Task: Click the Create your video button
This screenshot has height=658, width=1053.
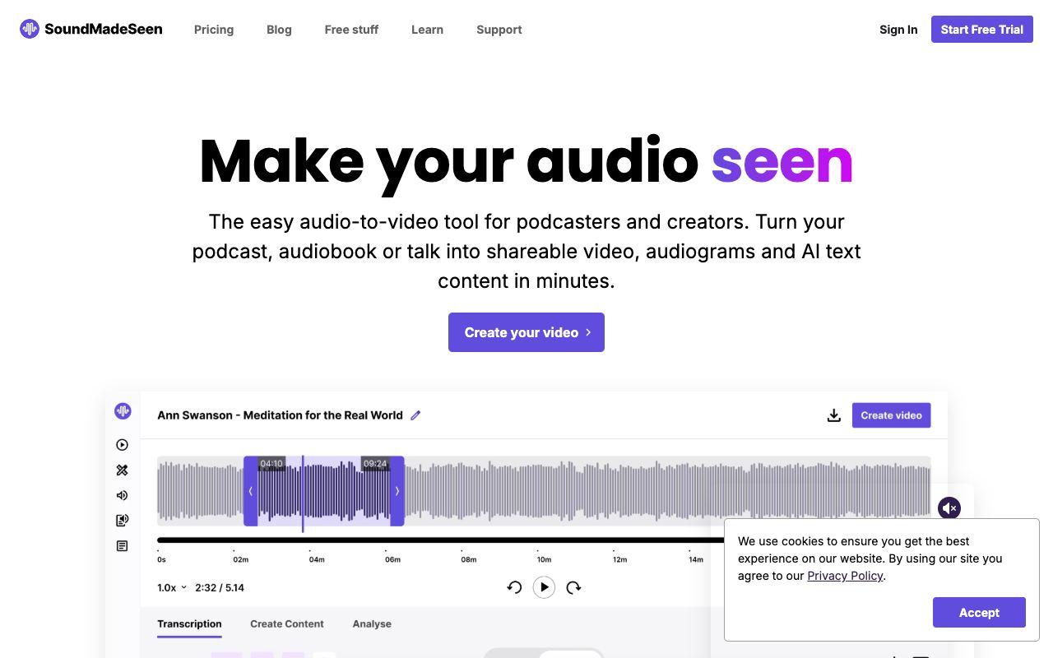Action: click(526, 332)
